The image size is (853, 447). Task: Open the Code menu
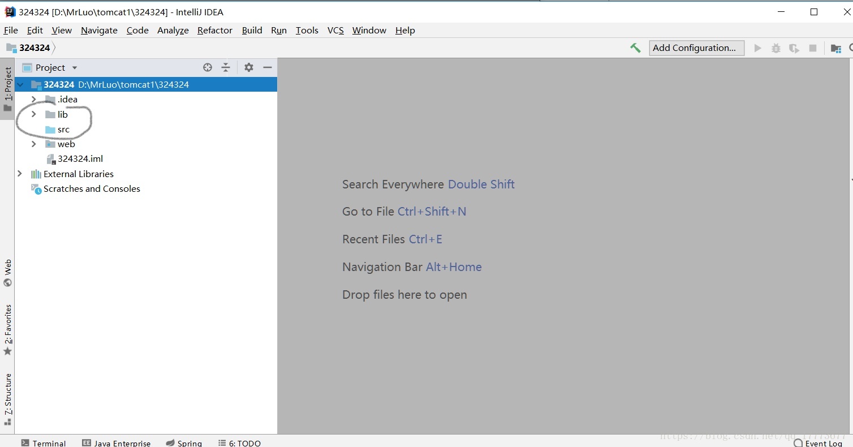tap(137, 31)
